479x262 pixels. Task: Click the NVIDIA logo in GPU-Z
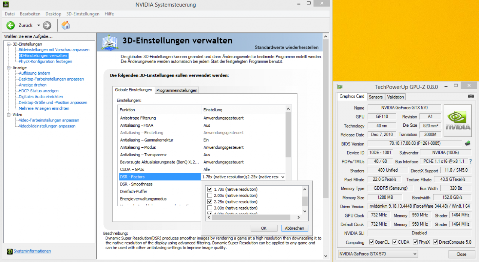(x=458, y=121)
